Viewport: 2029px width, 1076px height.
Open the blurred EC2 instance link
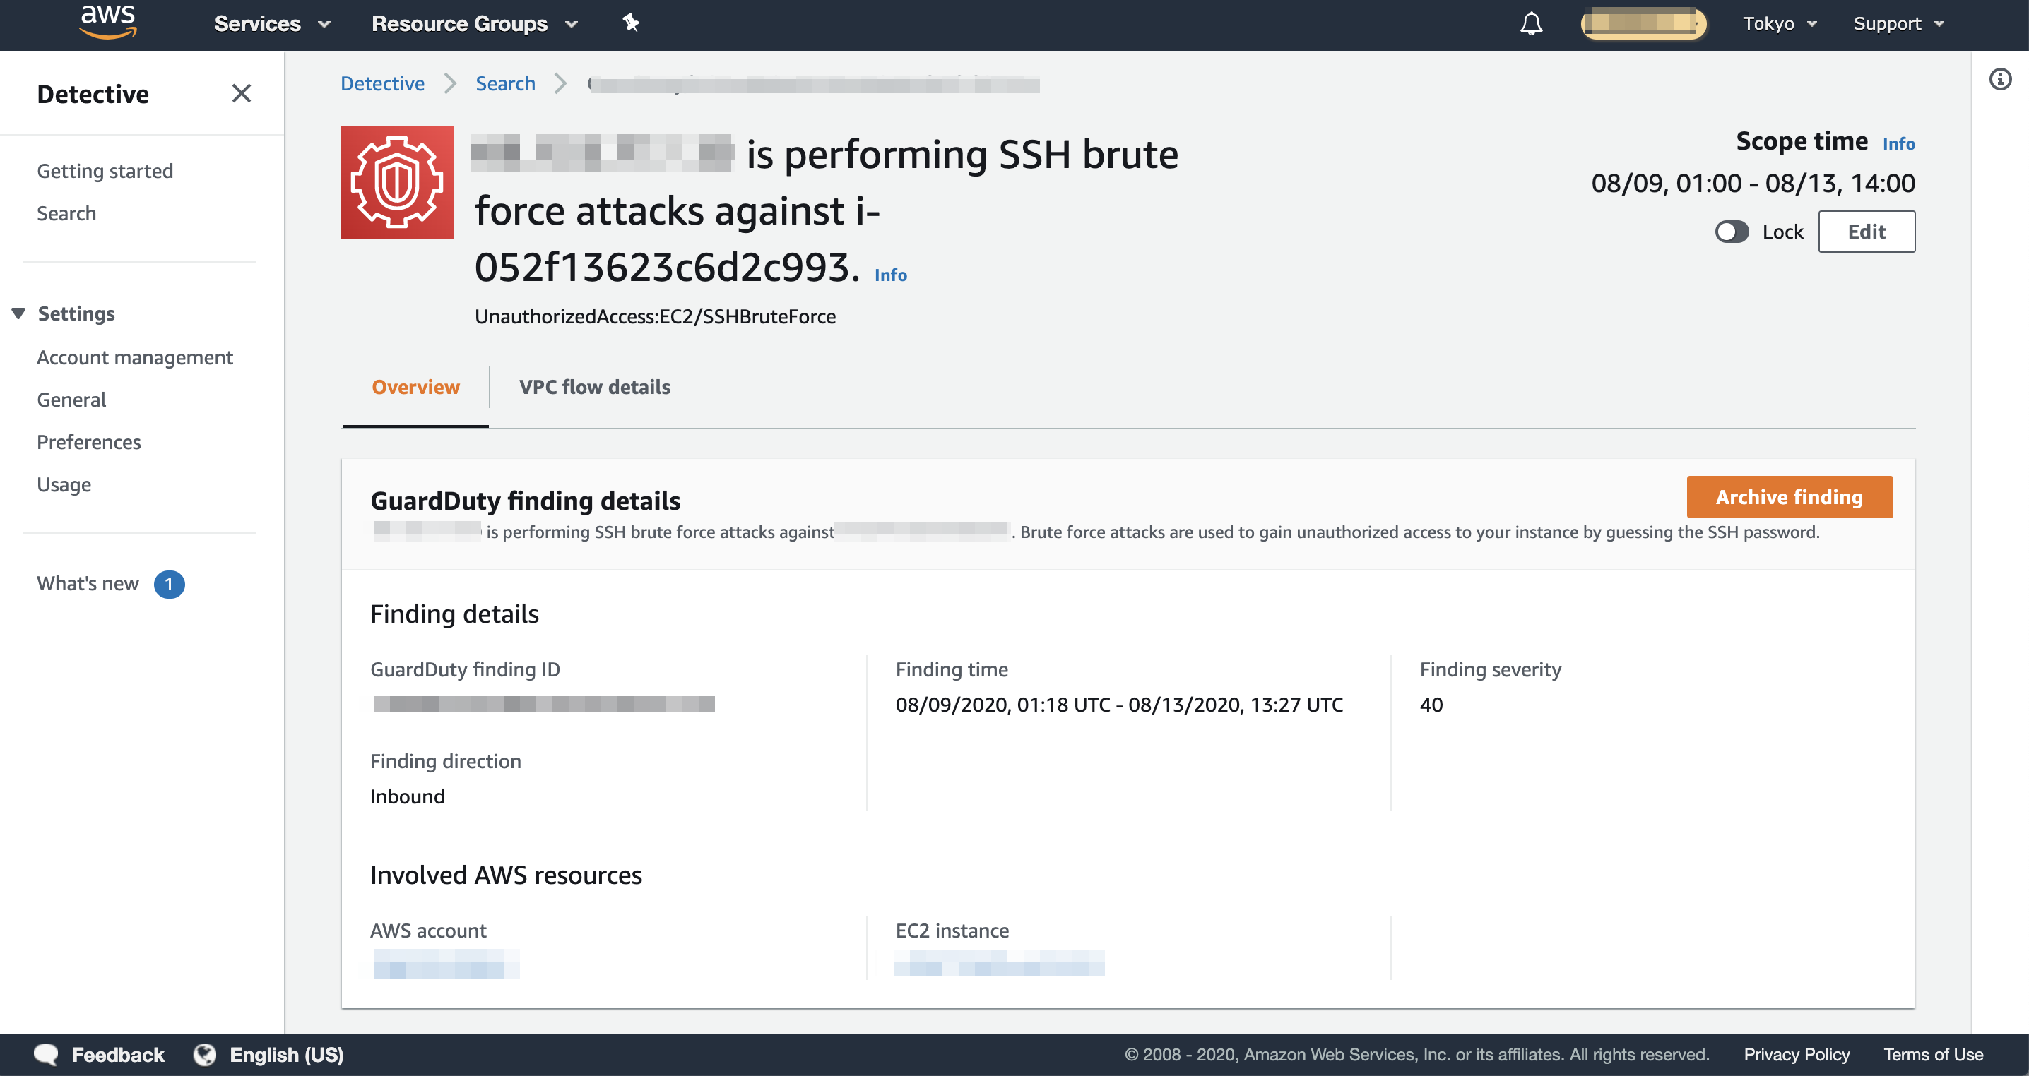pyautogui.click(x=999, y=962)
